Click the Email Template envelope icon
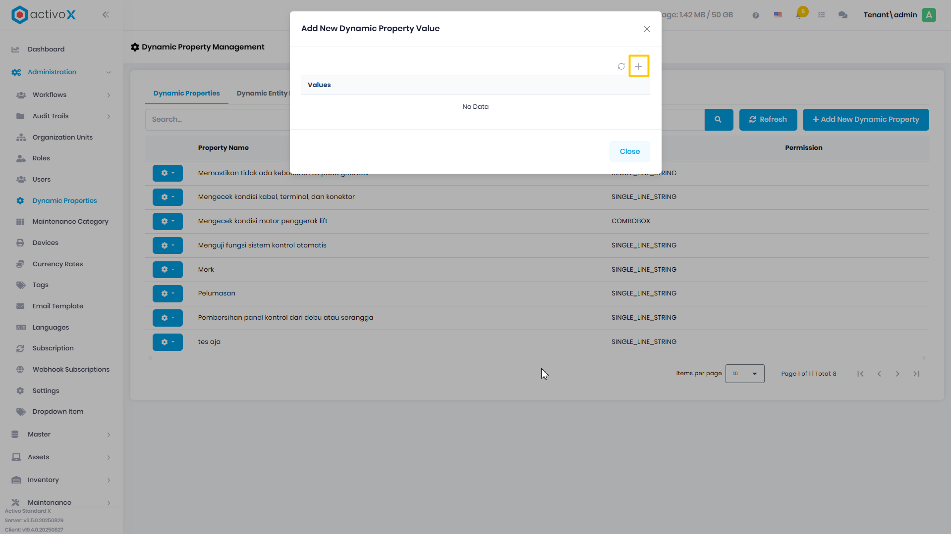This screenshot has height=534, width=951. [20, 306]
